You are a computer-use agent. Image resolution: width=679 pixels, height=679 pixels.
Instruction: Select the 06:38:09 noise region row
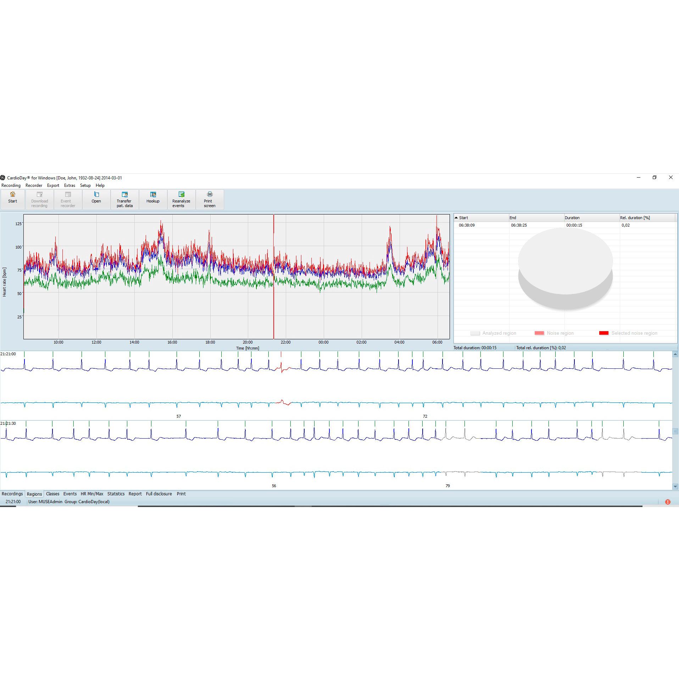pyautogui.click(x=467, y=225)
